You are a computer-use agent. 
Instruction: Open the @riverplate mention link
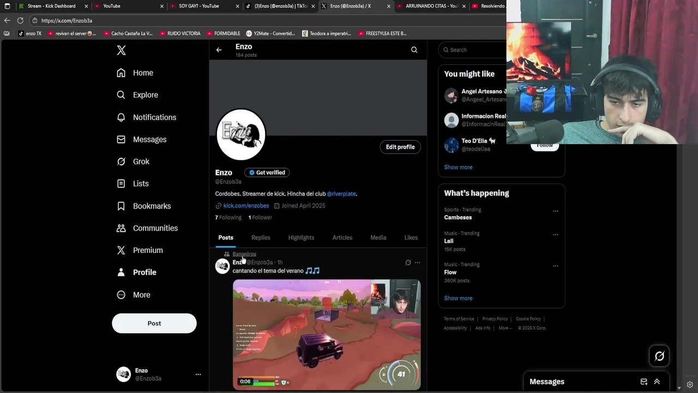tap(341, 194)
